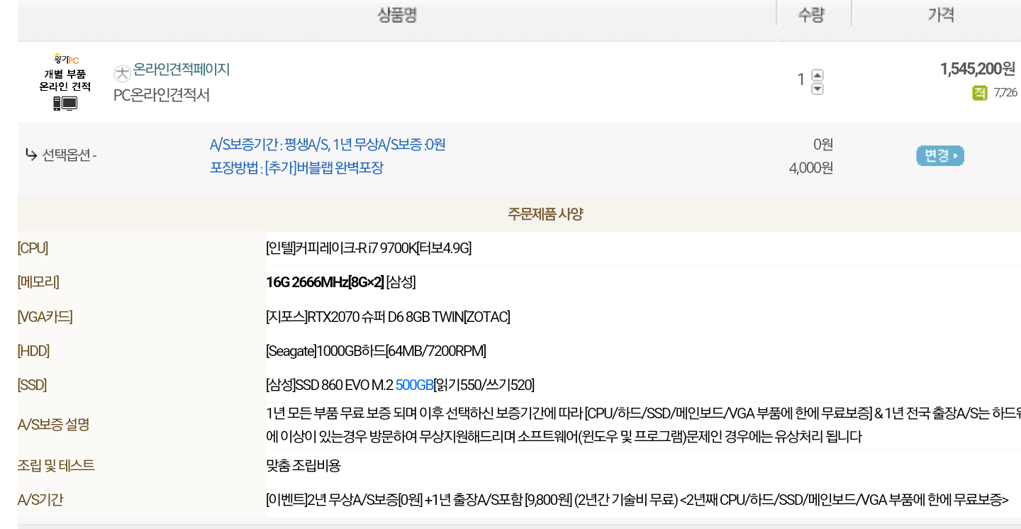This screenshot has height=529, width=1021.
Task: Click the 가격 column header
Action: pos(941,15)
